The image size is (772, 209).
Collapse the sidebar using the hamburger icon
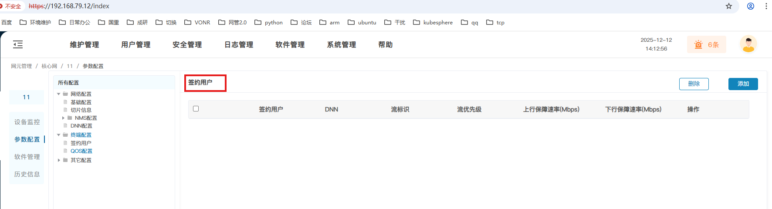(x=18, y=44)
